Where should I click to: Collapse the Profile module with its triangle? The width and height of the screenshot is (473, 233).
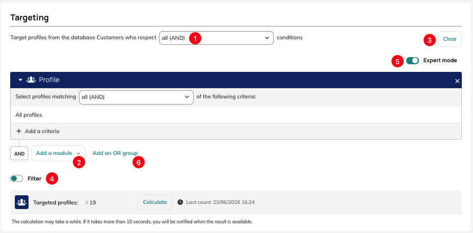tap(20, 80)
